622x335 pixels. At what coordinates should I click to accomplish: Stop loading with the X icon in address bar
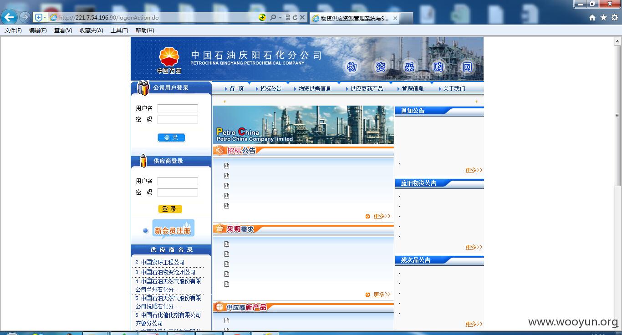pos(302,17)
